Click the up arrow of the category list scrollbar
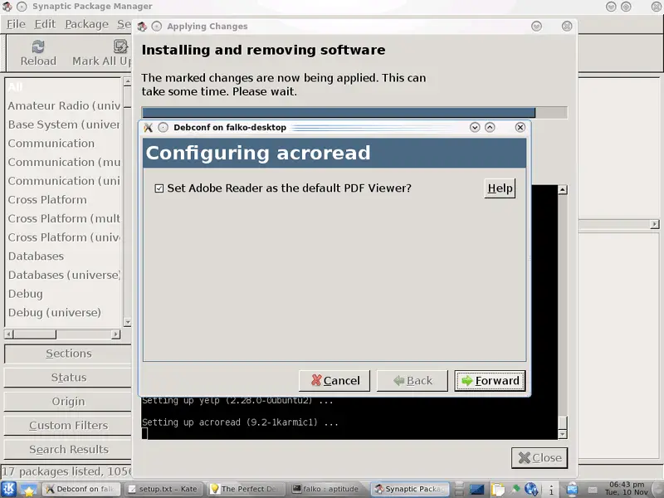 tap(128, 81)
